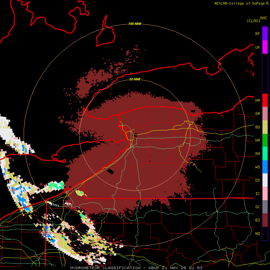Click the "HHC" product label
The image size is (270, 270).
click(x=264, y=18)
